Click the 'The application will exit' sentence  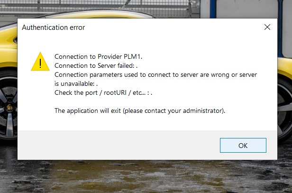140,111
